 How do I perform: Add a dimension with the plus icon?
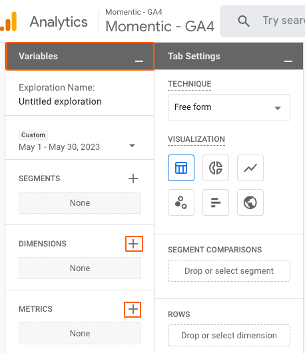point(134,244)
